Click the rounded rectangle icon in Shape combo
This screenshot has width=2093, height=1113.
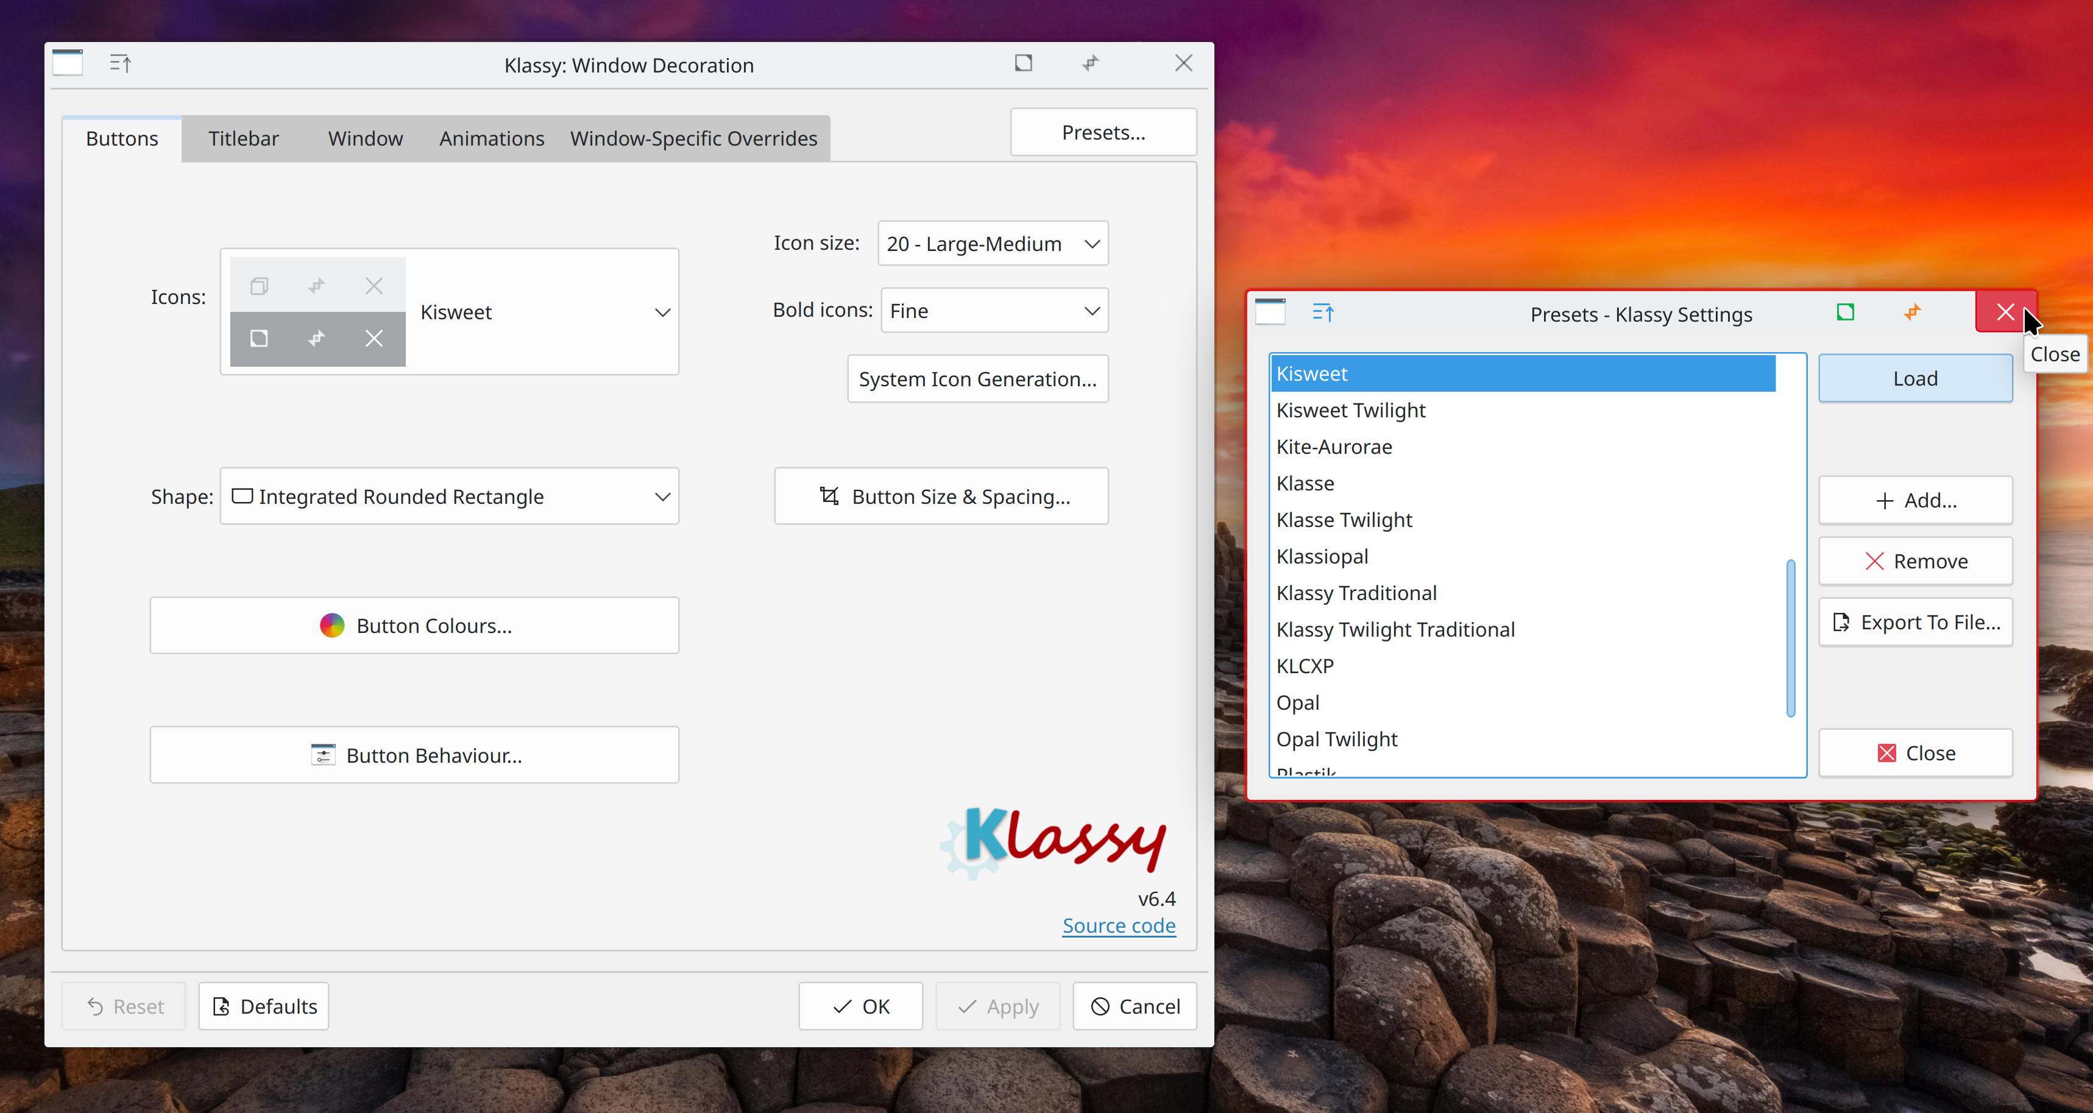[x=242, y=495]
